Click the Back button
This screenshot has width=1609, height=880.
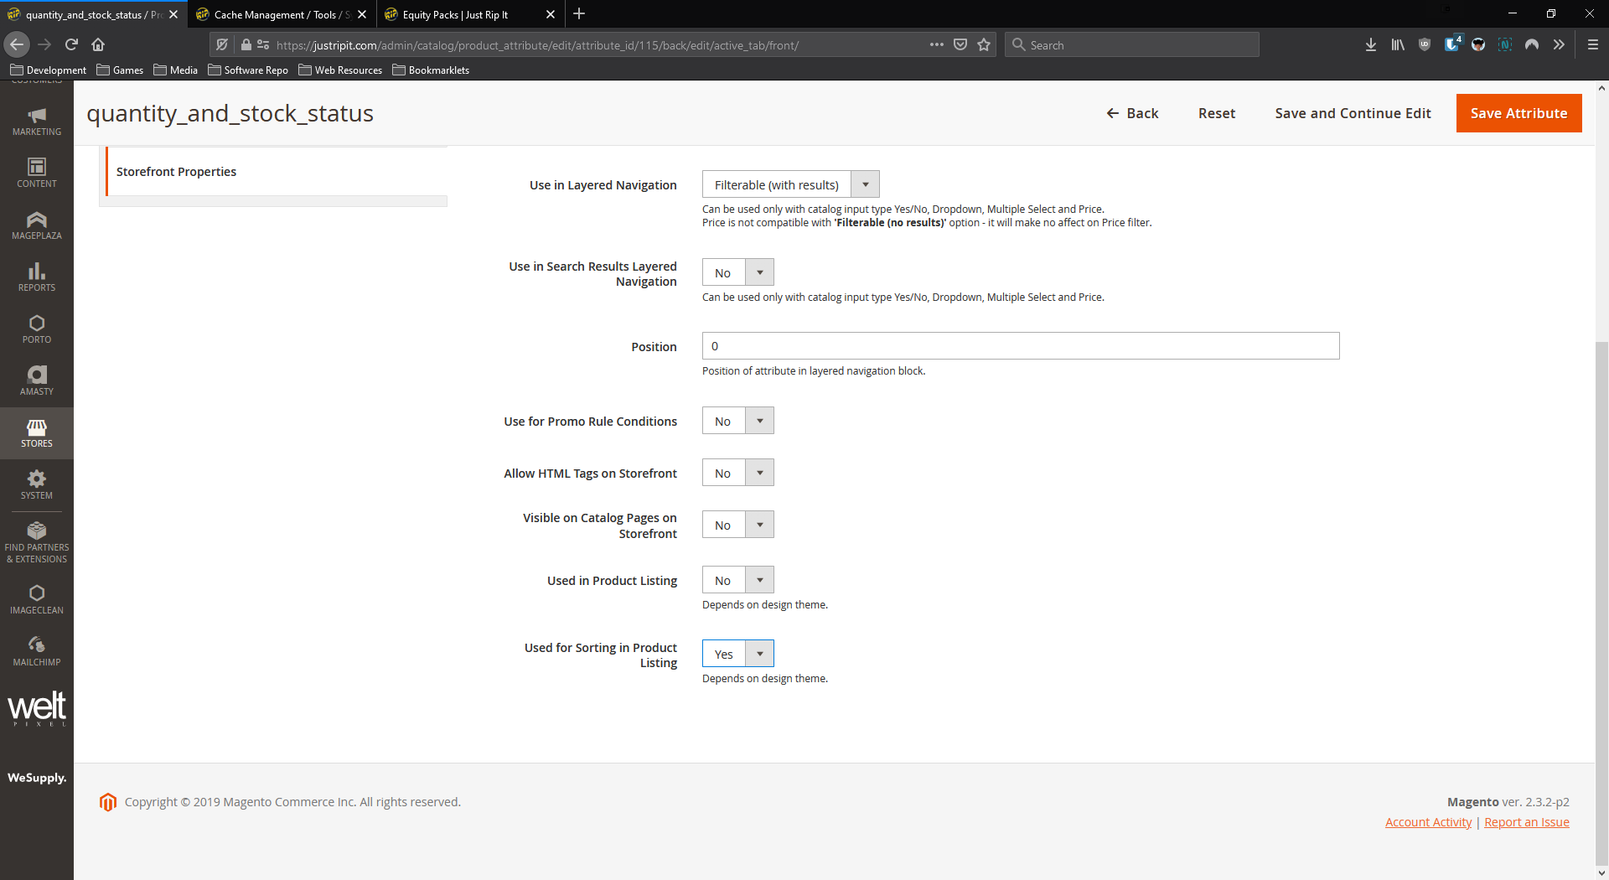(1132, 113)
